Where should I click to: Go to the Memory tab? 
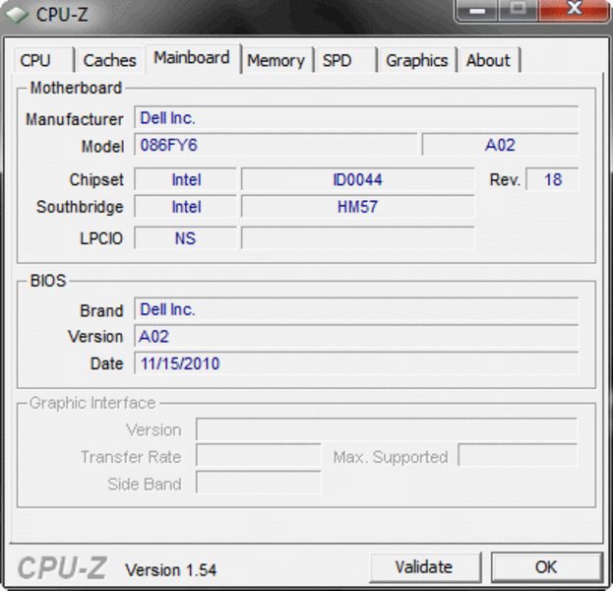pyautogui.click(x=276, y=60)
